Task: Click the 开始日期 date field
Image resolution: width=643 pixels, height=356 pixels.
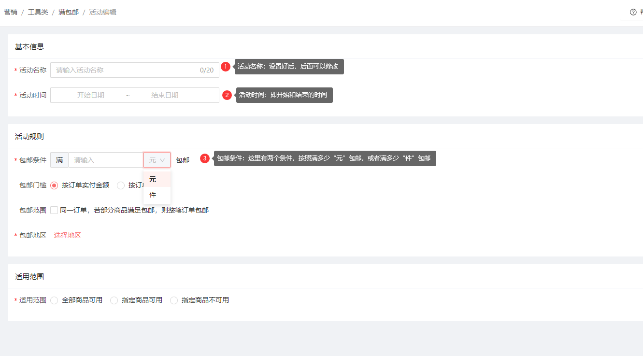Action: point(91,95)
